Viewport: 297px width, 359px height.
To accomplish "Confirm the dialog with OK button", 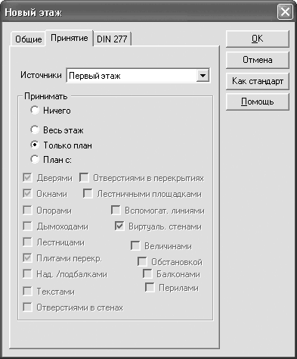I will pyautogui.click(x=257, y=39).
